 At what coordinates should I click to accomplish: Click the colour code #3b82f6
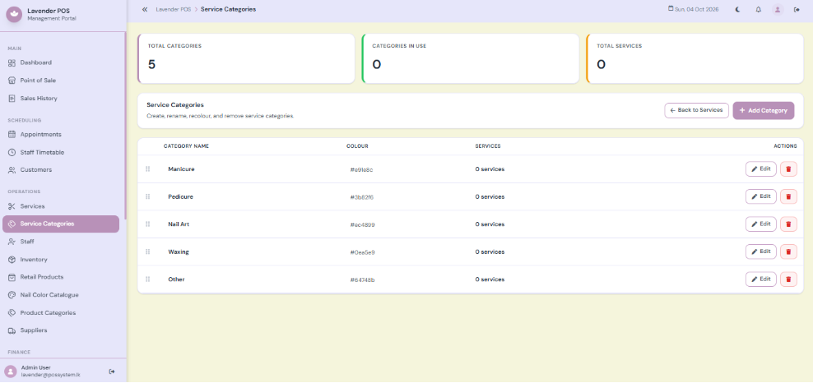tap(362, 197)
